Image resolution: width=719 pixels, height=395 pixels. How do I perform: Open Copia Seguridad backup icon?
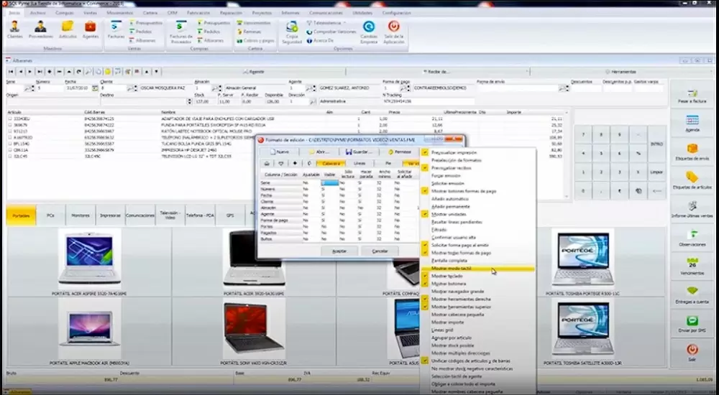(292, 32)
